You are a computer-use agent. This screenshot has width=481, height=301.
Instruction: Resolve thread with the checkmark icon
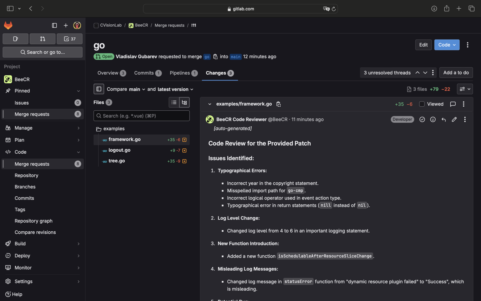[x=422, y=120]
